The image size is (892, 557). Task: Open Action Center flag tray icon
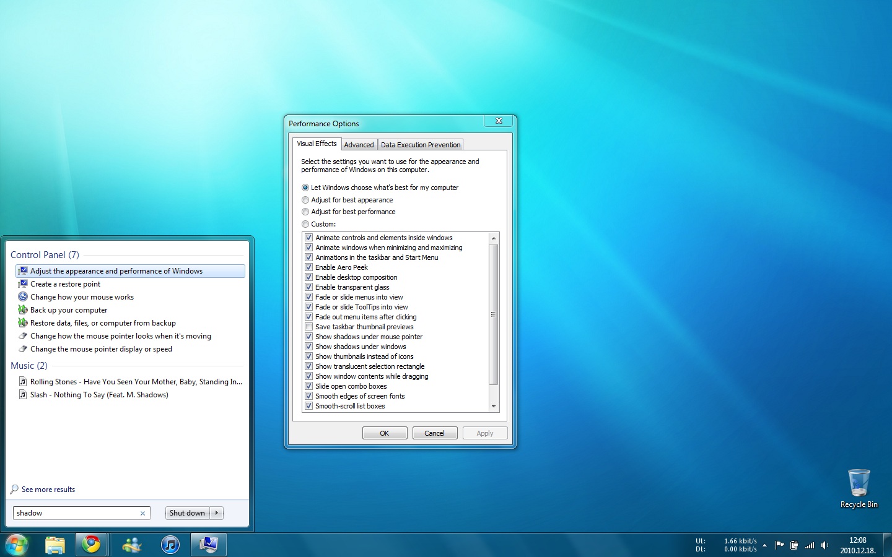(x=779, y=545)
